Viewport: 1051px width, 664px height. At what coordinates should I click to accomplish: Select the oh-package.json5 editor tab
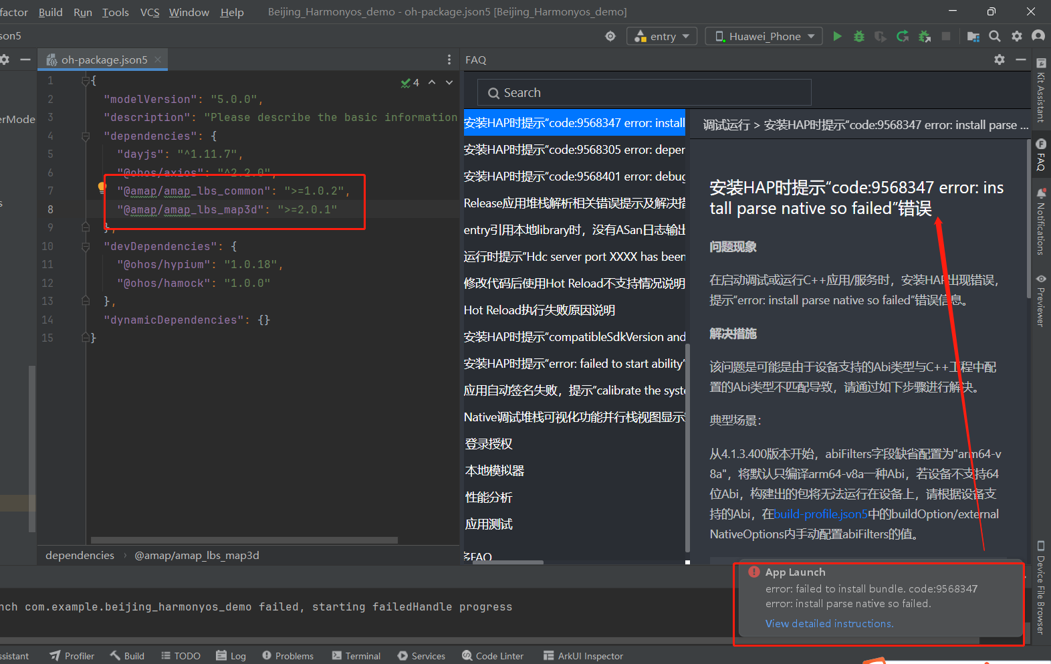(x=104, y=60)
